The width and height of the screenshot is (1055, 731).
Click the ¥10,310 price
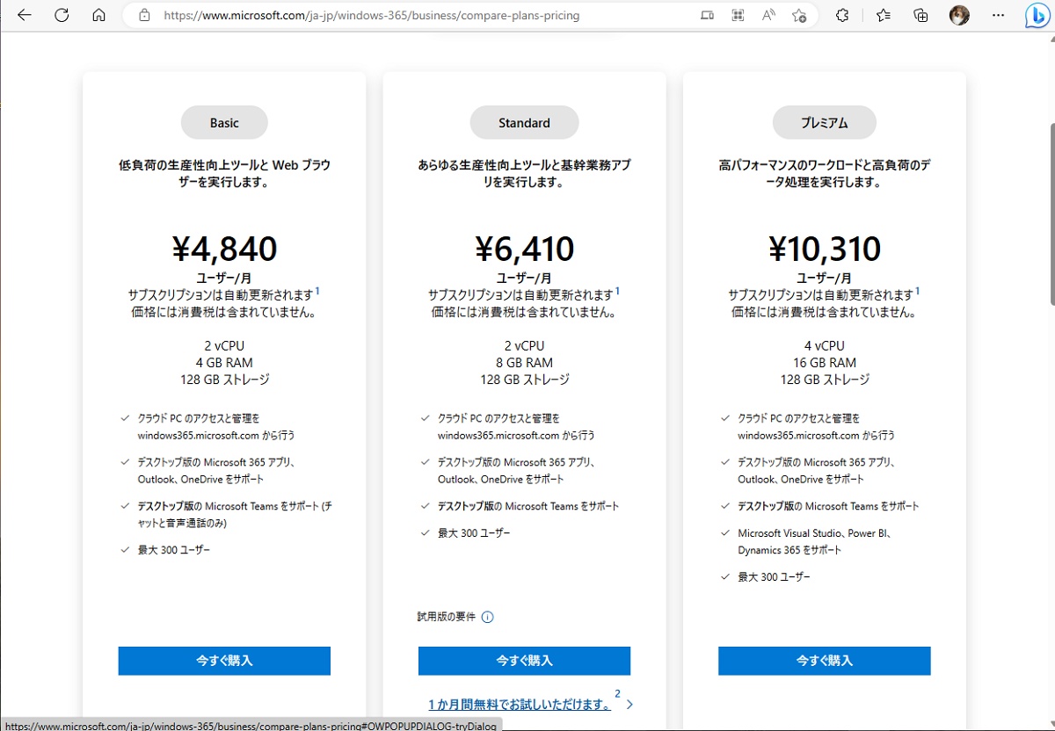[x=824, y=250]
